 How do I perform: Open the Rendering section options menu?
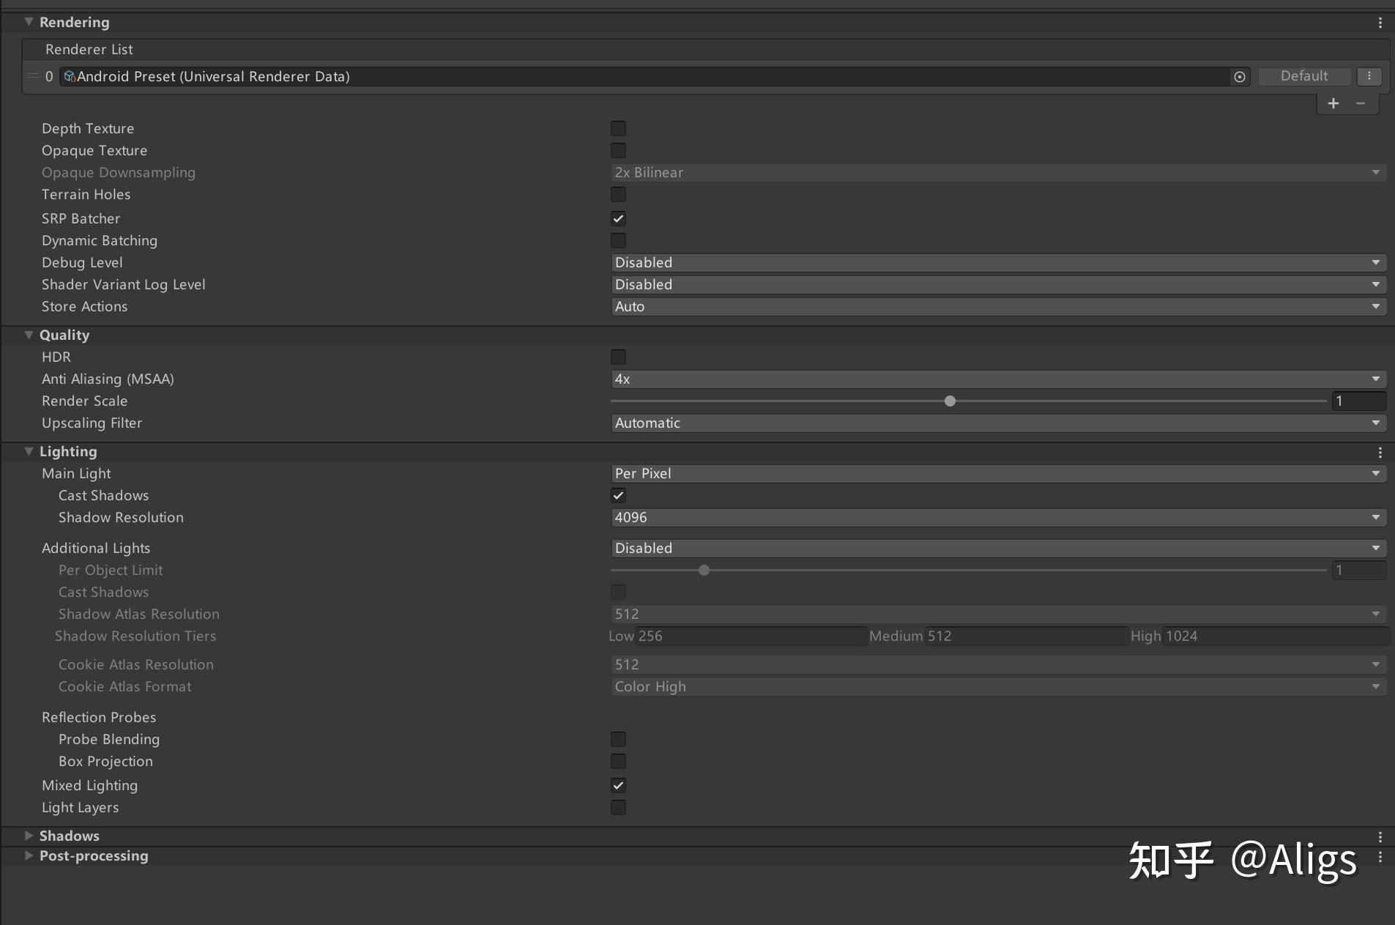pyautogui.click(x=1381, y=22)
